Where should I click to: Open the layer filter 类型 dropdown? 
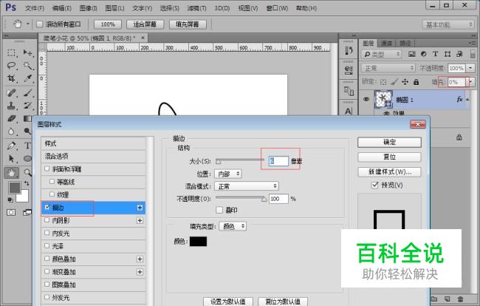click(381, 54)
